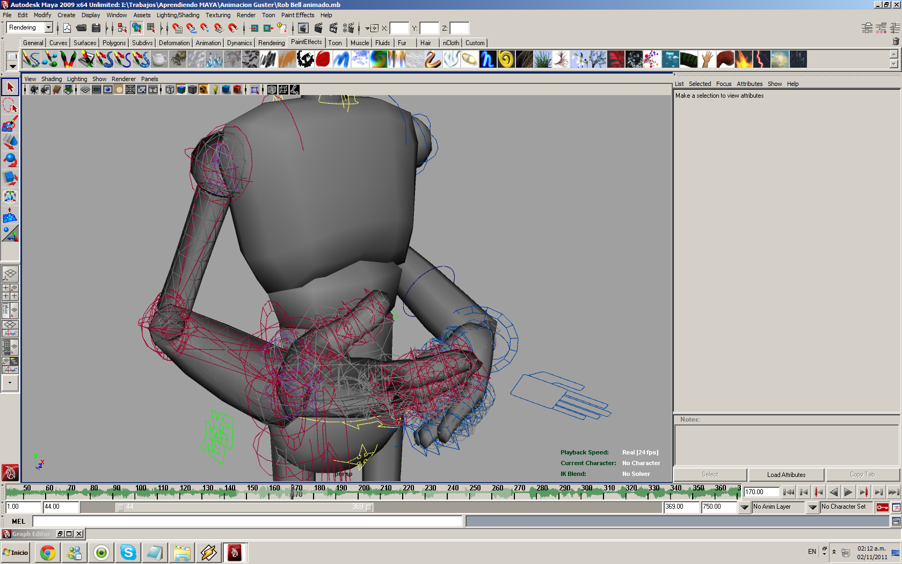Click the range slider bar between 44 and 369
Image resolution: width=902 pixels, height=564 pixels.
245,507
